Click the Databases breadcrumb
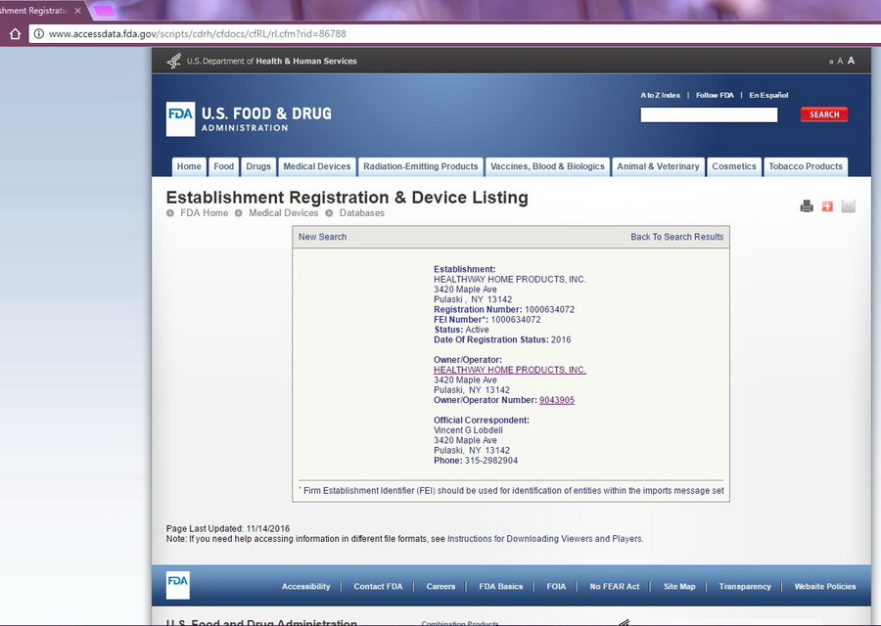Image resolution: width=881 pixels, height=626 pixels. [x=362, y=213]
